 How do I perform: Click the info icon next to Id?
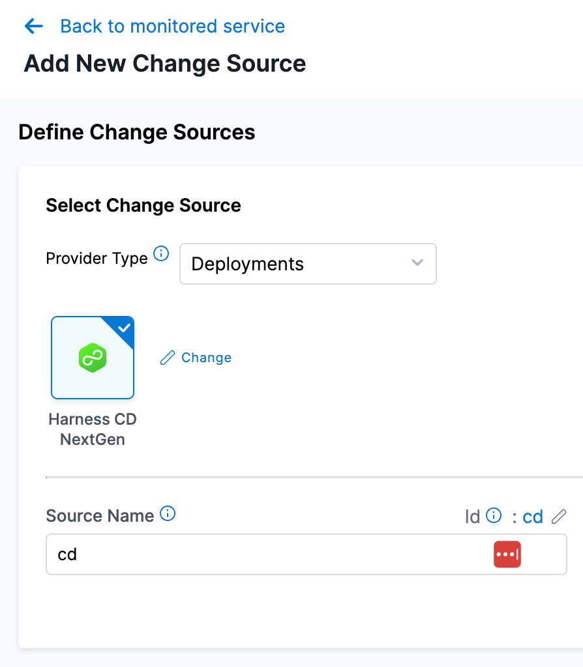pyautogui.click(x=494, y=516)
